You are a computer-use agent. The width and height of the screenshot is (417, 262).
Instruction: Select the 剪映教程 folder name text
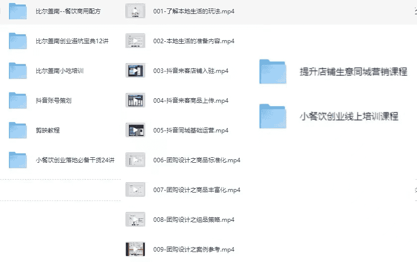click(x=48, y=130)
